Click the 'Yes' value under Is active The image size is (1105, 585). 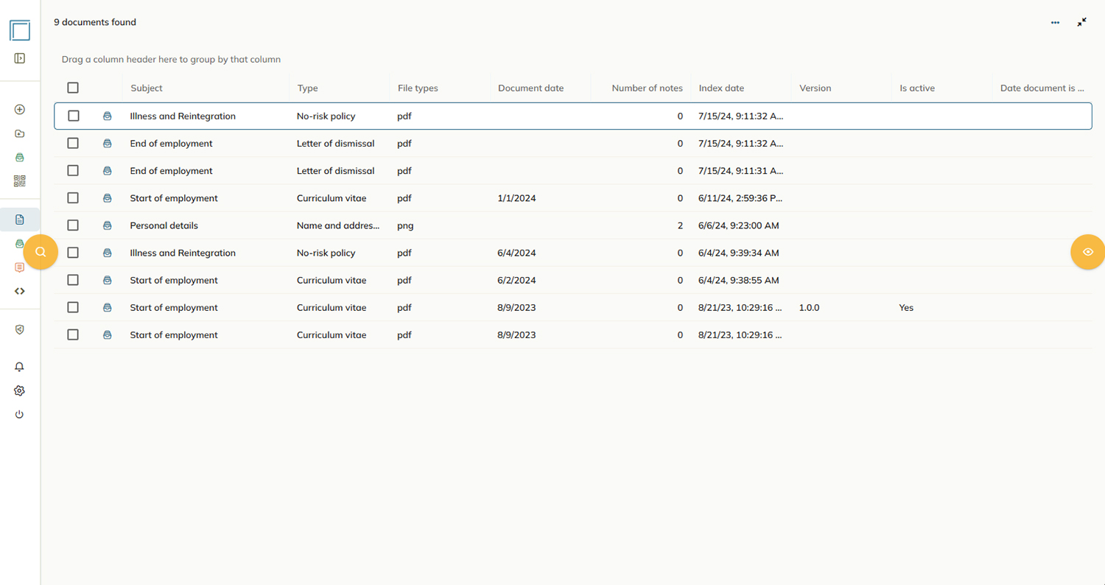coord(906,307)
